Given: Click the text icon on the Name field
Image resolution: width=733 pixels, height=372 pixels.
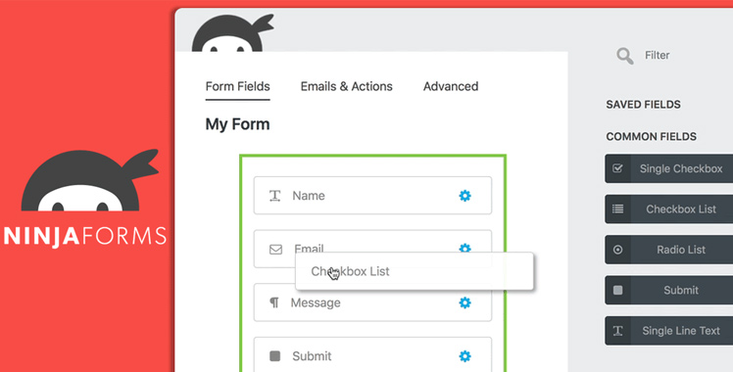Looking at the screenshot, I should [274, 196].
